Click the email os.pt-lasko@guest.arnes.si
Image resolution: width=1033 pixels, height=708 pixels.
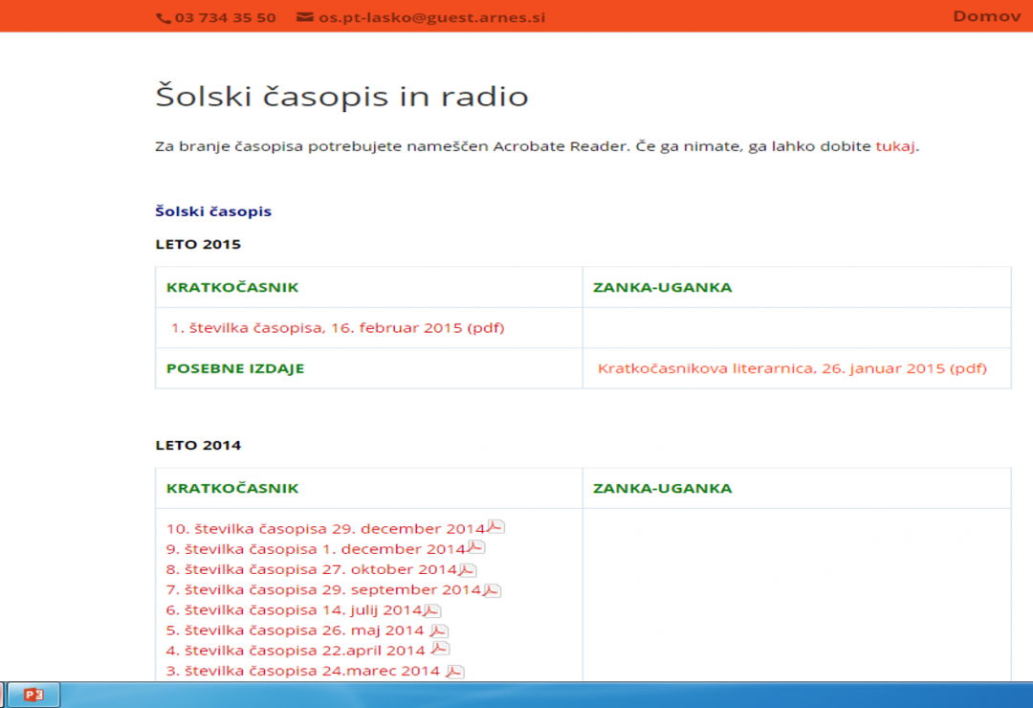[x=432, y=18]
